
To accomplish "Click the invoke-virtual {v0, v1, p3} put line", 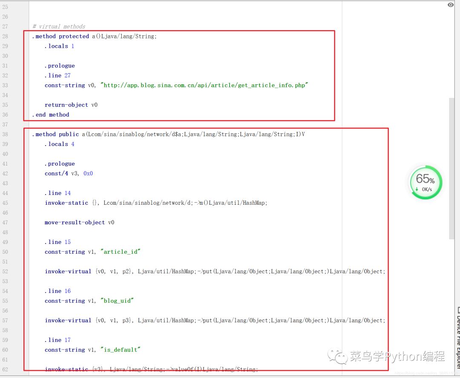I will (x=215, y=321).
